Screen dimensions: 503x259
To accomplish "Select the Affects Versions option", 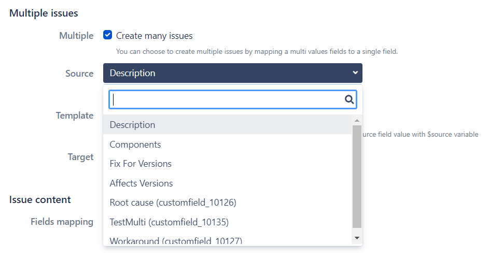I will (141, 183).
